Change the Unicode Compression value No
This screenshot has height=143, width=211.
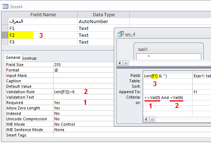coord(83,119)
